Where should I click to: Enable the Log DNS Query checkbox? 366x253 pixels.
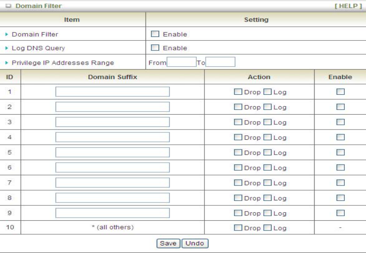155,48
